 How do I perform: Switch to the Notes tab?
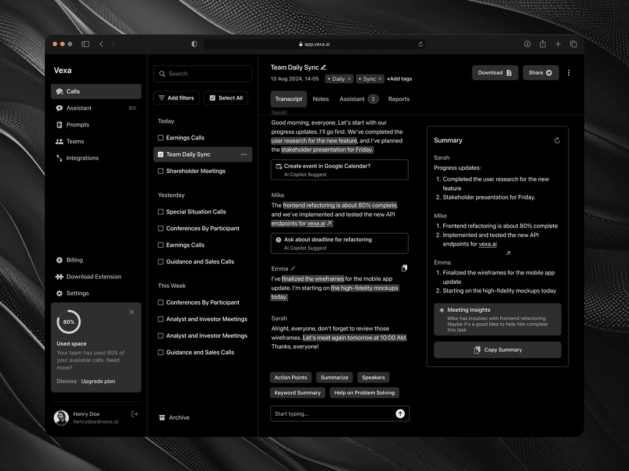[321, 99]
